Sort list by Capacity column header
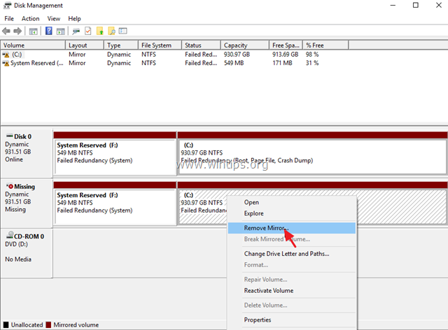Screen dimensions: 448x330 235,45
